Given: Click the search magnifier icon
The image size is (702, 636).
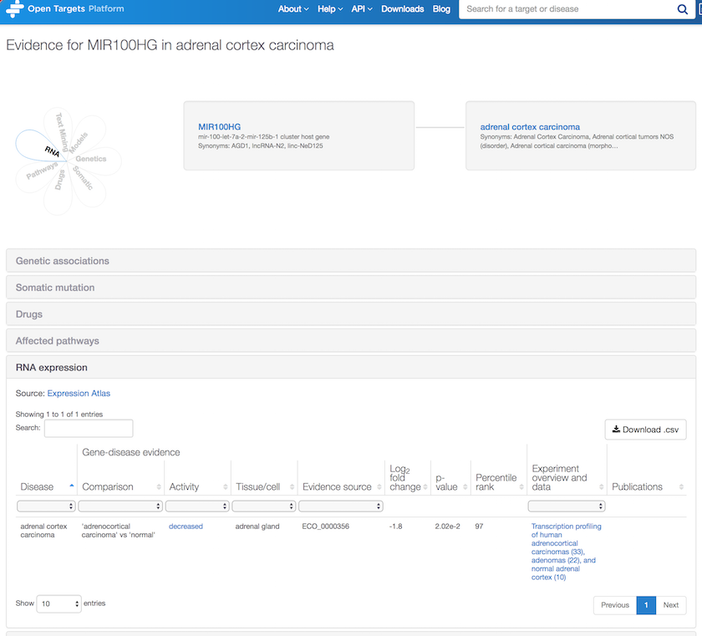Looking at the screenshot, I should (683, 9).
